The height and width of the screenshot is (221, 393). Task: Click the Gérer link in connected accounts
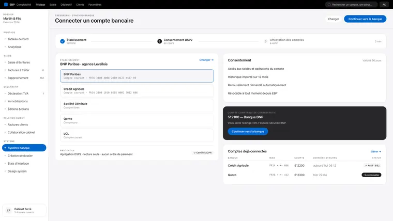pos(376,151)
